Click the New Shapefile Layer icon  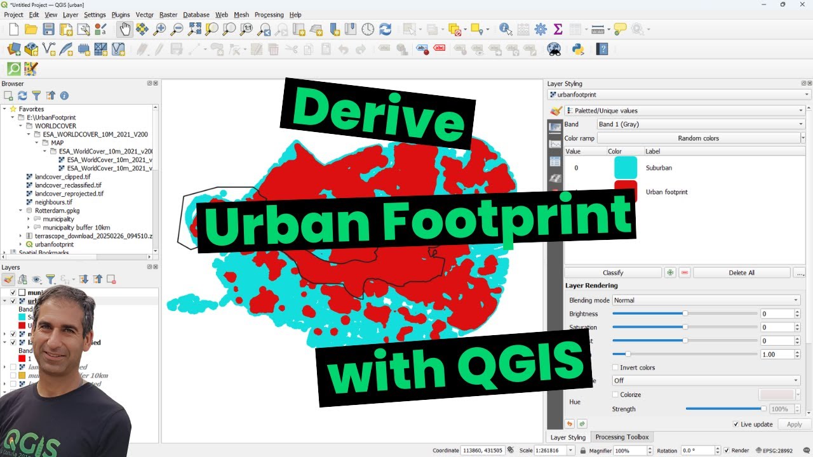click(x=48, y=49)
